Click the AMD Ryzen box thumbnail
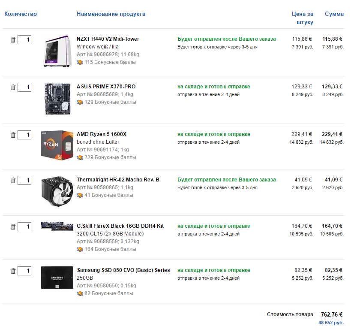Image resolution: width=354 pixels, height=332 pixels. (x=57, y=145)
